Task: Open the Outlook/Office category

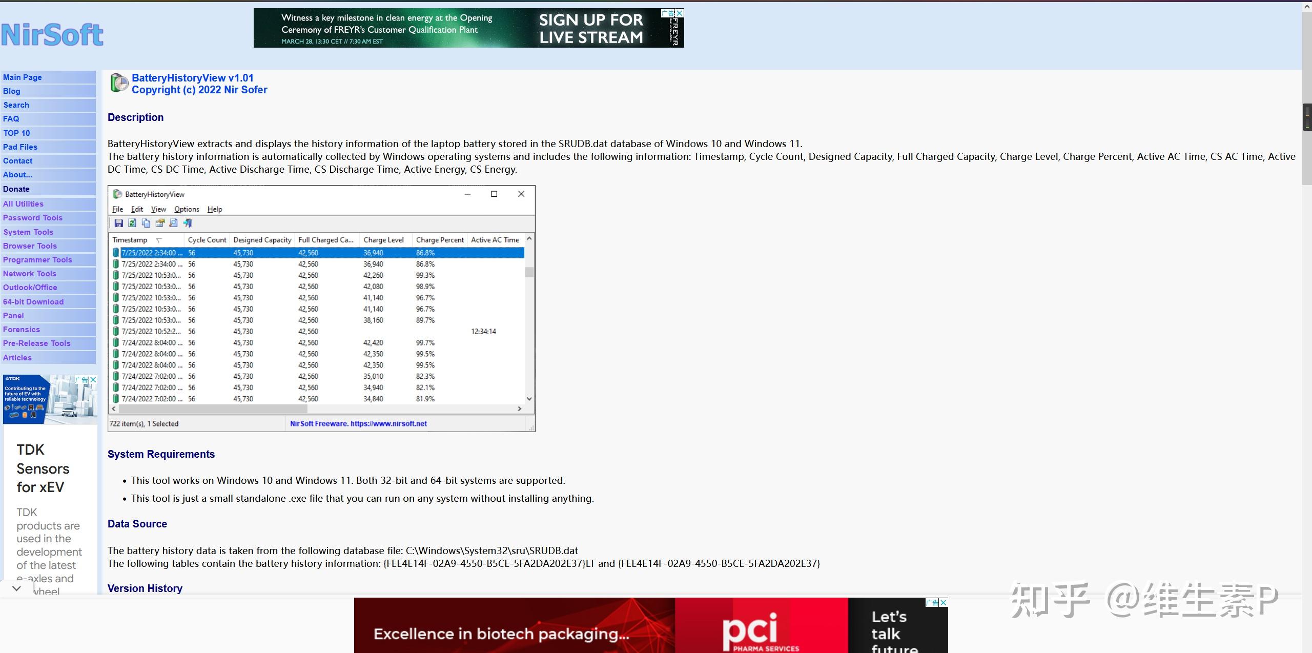Action: [x=30, y=288]
